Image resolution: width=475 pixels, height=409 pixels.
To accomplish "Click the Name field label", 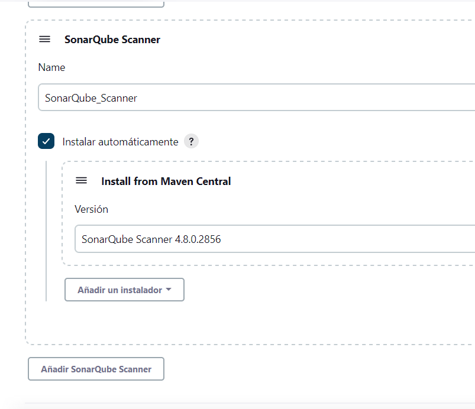I will pyautogui.click(x=51, y=67).
